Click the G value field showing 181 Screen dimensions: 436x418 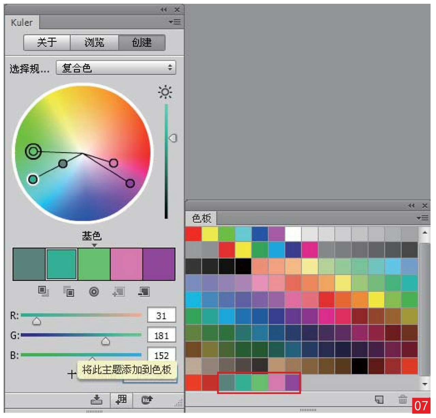coord(161,335)
